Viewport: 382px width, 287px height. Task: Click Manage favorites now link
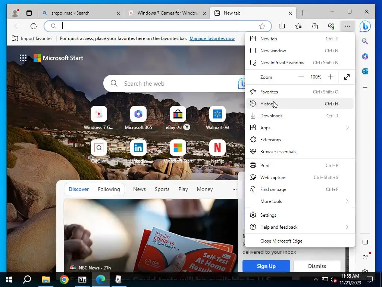[212, 38]
